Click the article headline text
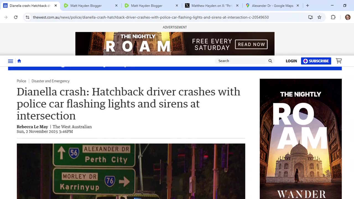The width and height of the screenshot is (354, 199). click(x=128, y=104)
